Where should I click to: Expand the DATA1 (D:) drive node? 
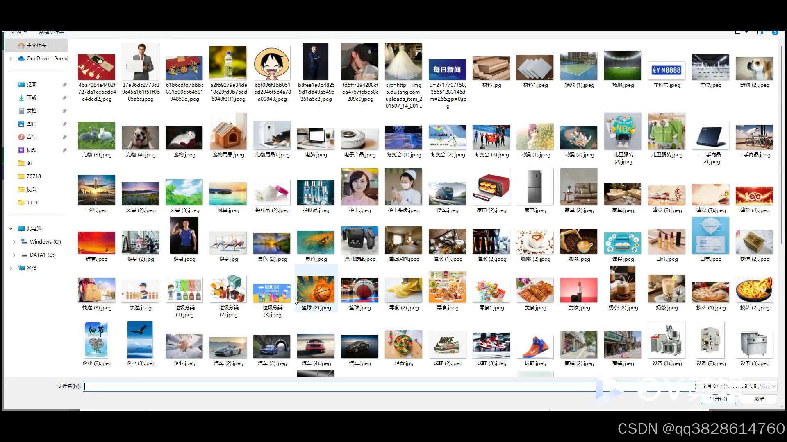[14, 255]
